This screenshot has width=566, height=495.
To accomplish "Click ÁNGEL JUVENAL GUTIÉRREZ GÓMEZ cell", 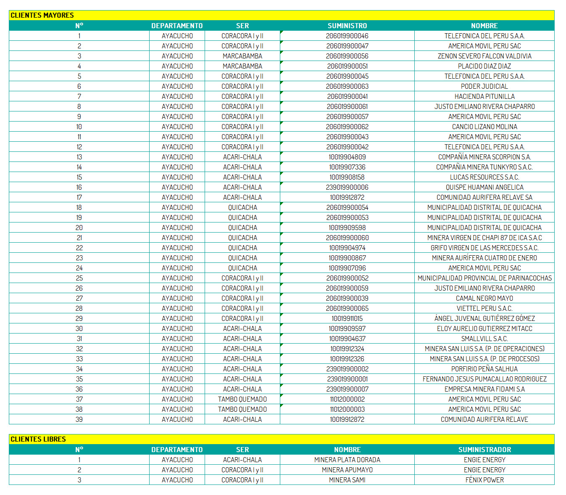I will [x=484, y=318].
